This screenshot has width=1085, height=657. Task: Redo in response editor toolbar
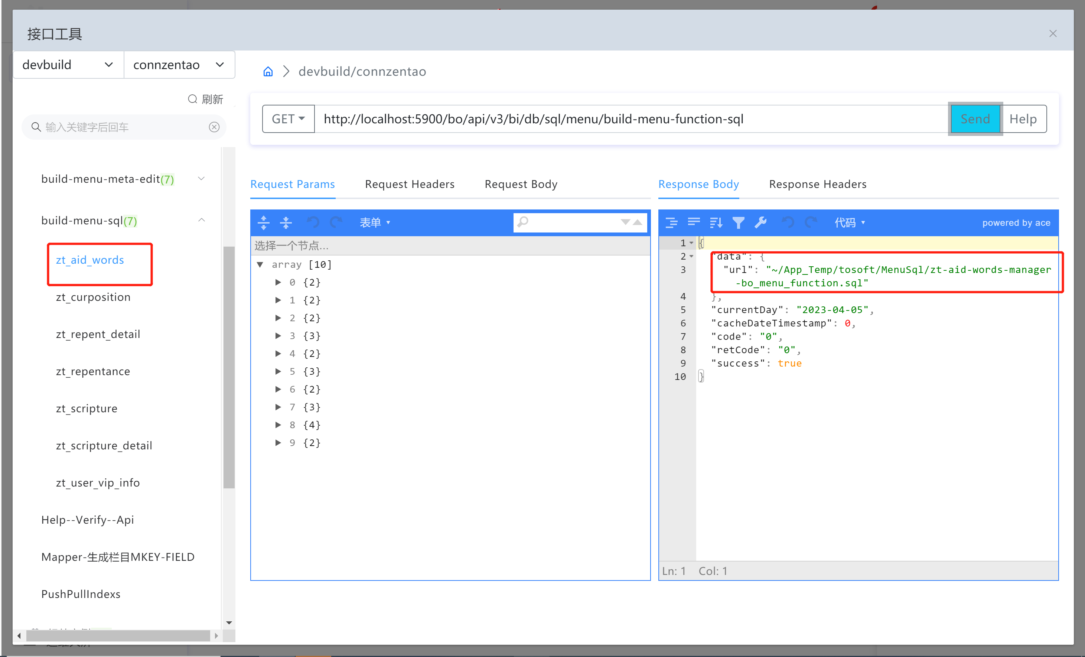[811, 222]
